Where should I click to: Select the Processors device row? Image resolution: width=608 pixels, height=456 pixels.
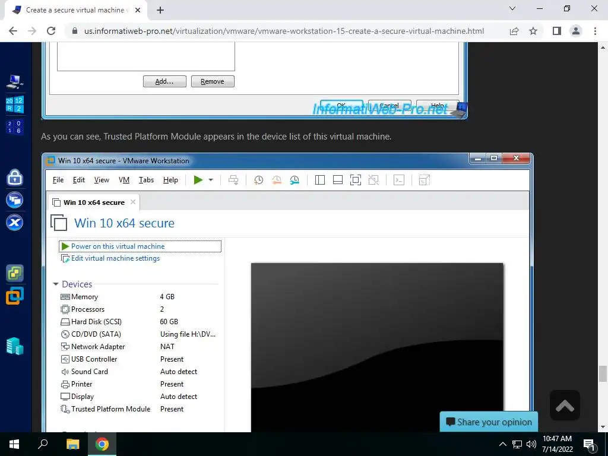pos(140,309)
